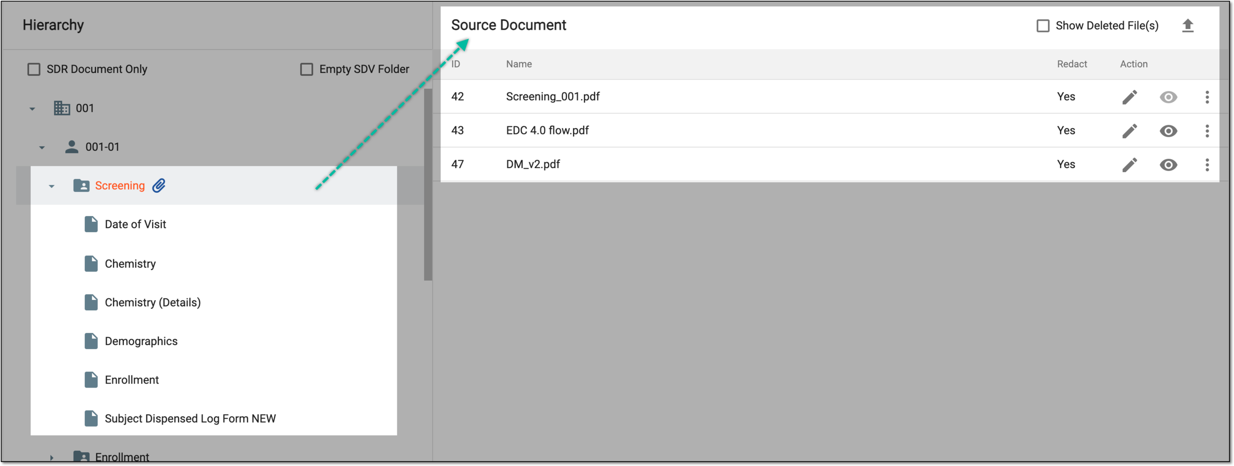Open the Date of Visit form
The height and width of the screenshot is (466, 1234).
click(x=135, y=224)
